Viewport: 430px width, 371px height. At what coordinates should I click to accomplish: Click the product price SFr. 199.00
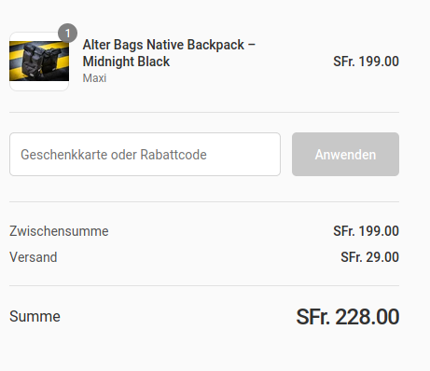click(x=366, y=62)
